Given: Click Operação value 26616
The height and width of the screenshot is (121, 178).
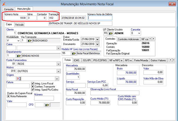Looking at the screenshot, I should point(145,43).
